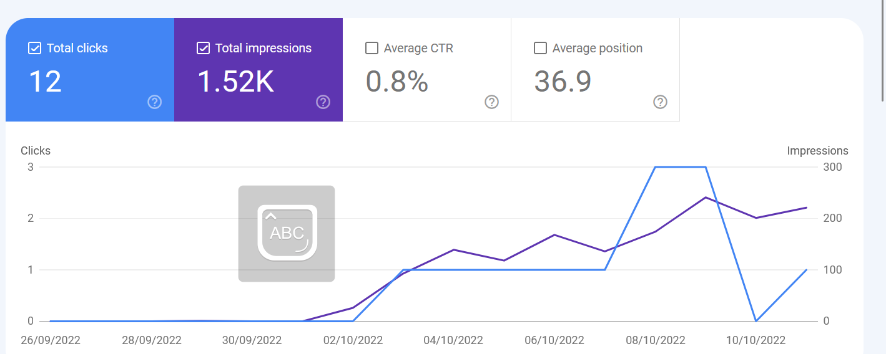Click the last data point on clicks line
Image resolution: width=886 pixels, height=354 pixels.
[807, 270]
